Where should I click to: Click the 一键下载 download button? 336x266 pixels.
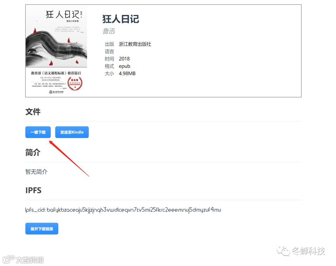coord(38,132)
